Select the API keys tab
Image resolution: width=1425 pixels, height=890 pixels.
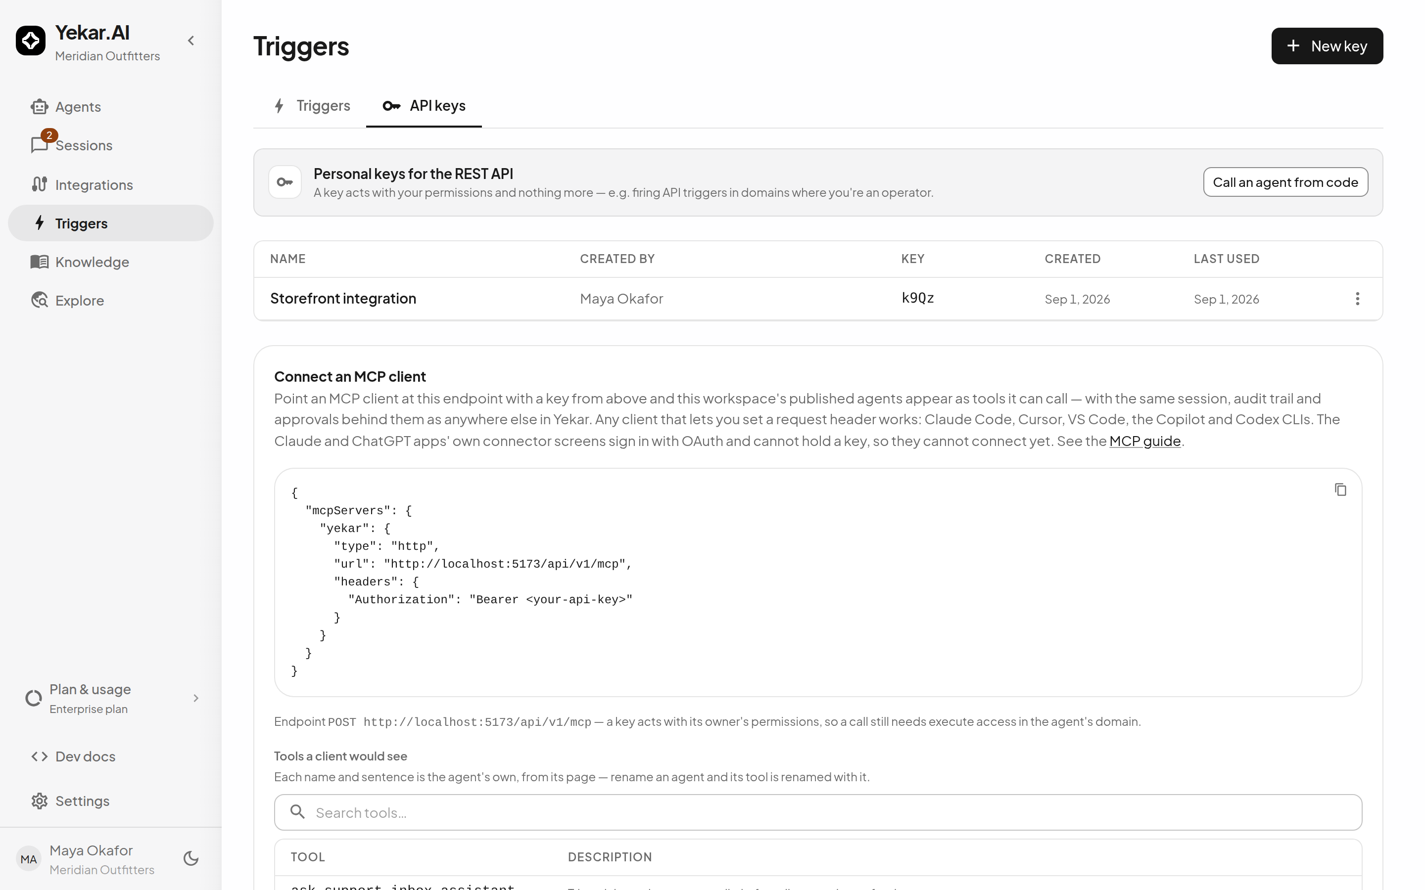tap(424, 106)
